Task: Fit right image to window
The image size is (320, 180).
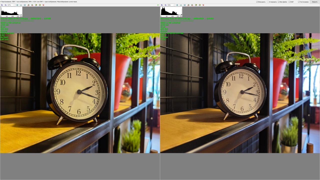Action: click(x=184, y=5)
